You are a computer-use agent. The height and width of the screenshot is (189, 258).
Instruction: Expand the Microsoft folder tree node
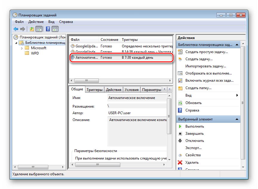pos(22,48)
